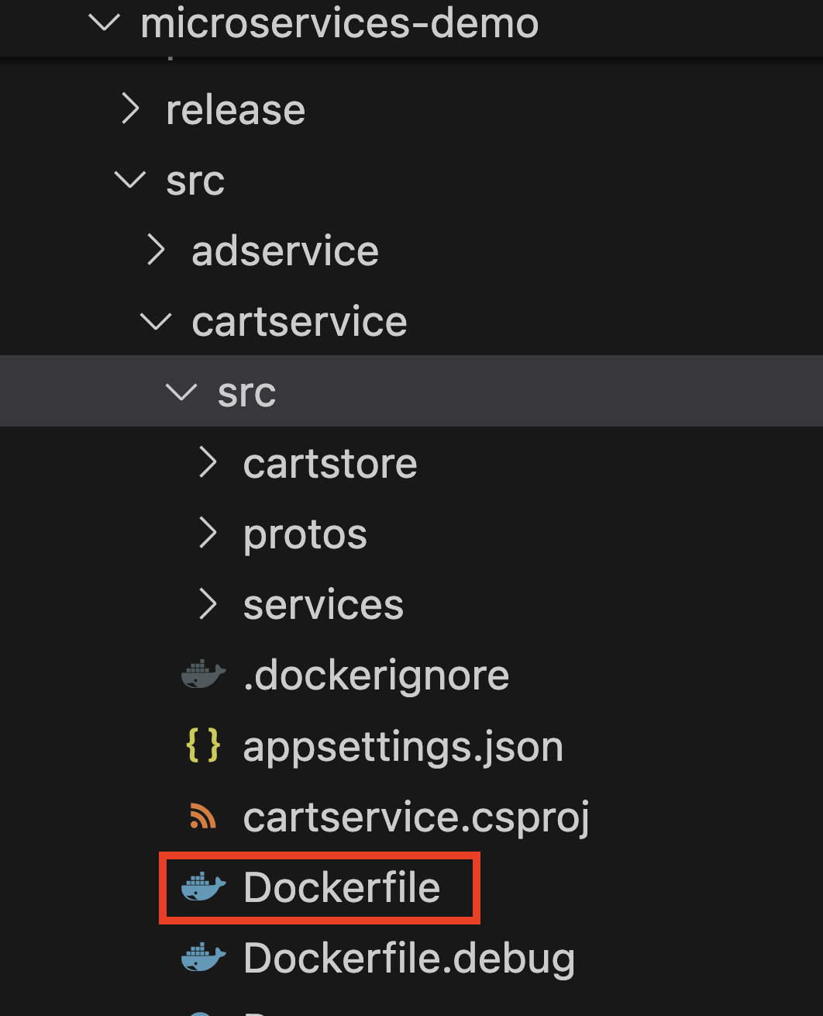Collapse the microservices-demo root folder

point(105,22)
